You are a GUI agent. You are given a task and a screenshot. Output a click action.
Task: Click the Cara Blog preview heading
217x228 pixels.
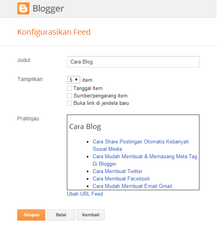pos(85,127)
